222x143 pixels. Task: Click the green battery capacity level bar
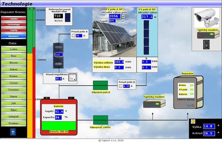coord(59,126)
